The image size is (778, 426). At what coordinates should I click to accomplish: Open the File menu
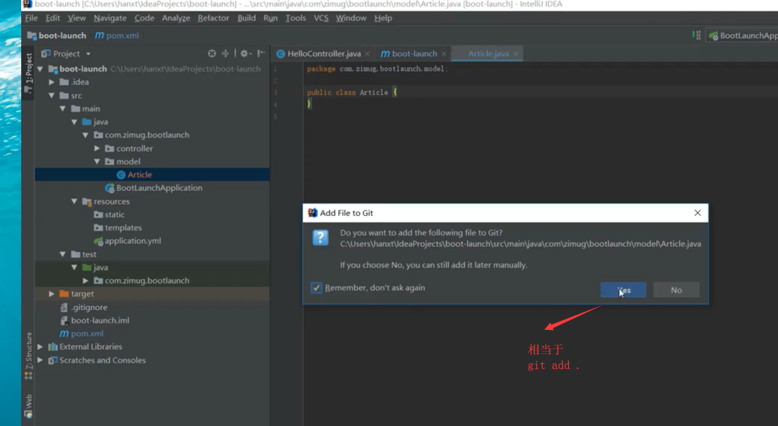(31, 18)
